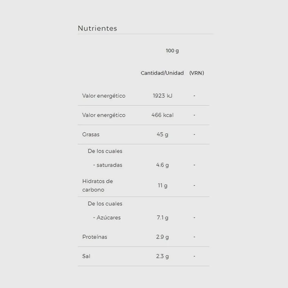Select the 466 kcal energy value
This screenshot has height=288, width=288.
point(163,115)
